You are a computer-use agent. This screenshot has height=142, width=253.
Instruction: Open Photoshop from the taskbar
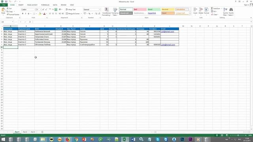[182, 139]
